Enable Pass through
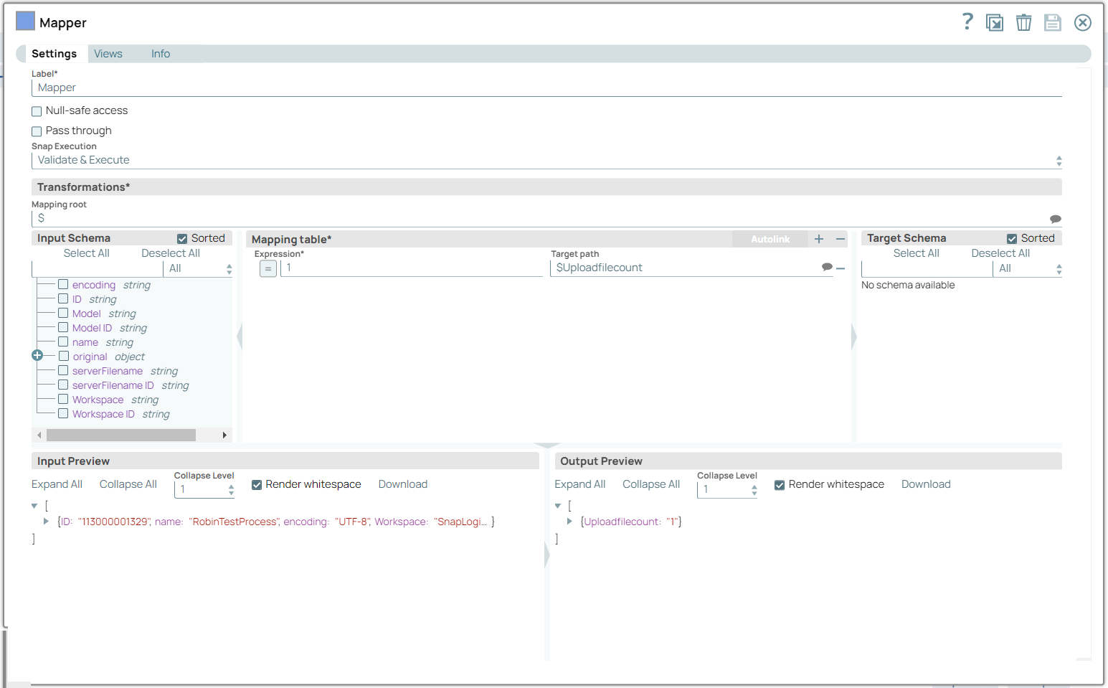Viewport: 1108px width, 688px height. (x=37, y=131)
